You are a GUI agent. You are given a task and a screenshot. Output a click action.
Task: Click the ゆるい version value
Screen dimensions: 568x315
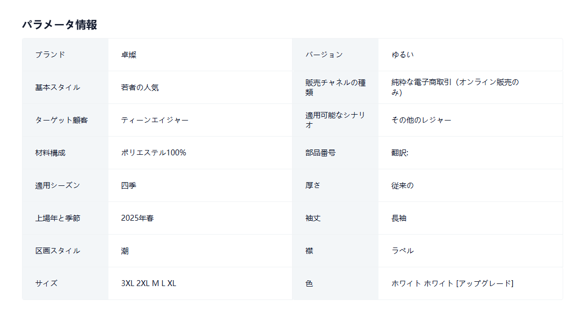pyautogui.click(x=403, y=55)
